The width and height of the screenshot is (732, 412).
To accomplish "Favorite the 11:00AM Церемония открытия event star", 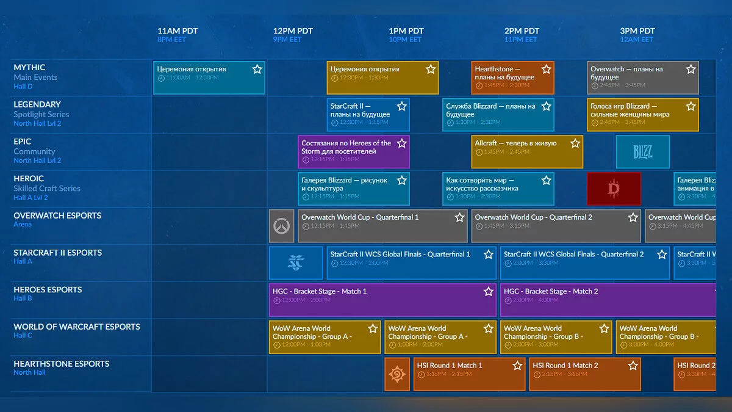I will (257, 69).
